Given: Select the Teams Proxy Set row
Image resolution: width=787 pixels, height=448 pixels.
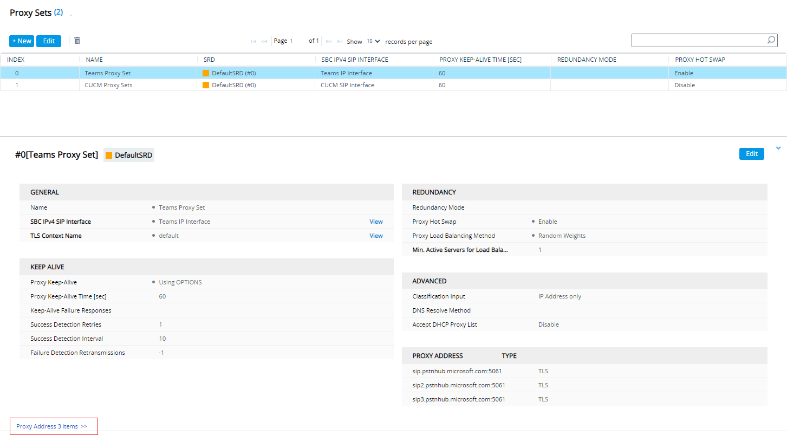Looking at the screenshot, I should pyautogui.click(x=393, y=73).
